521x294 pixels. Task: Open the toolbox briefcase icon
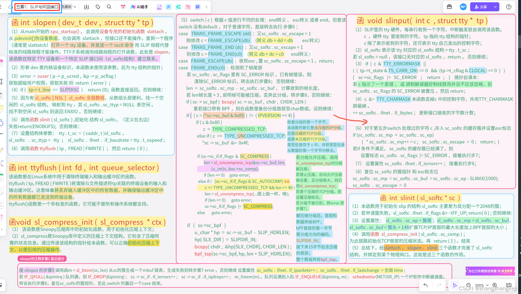[x=449, y=7]
